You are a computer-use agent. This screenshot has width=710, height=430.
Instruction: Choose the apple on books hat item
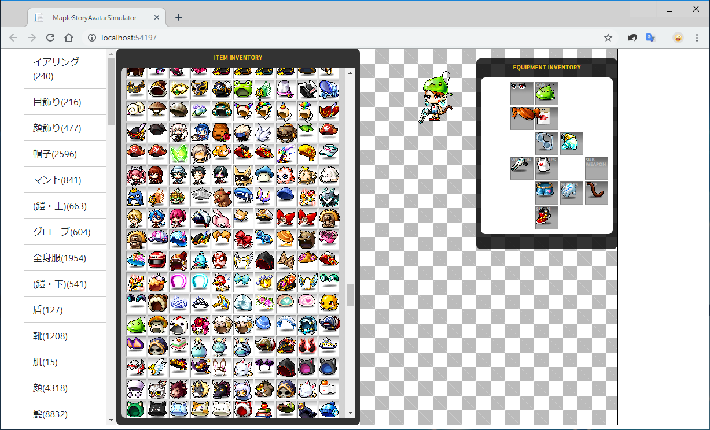point(264,408)
